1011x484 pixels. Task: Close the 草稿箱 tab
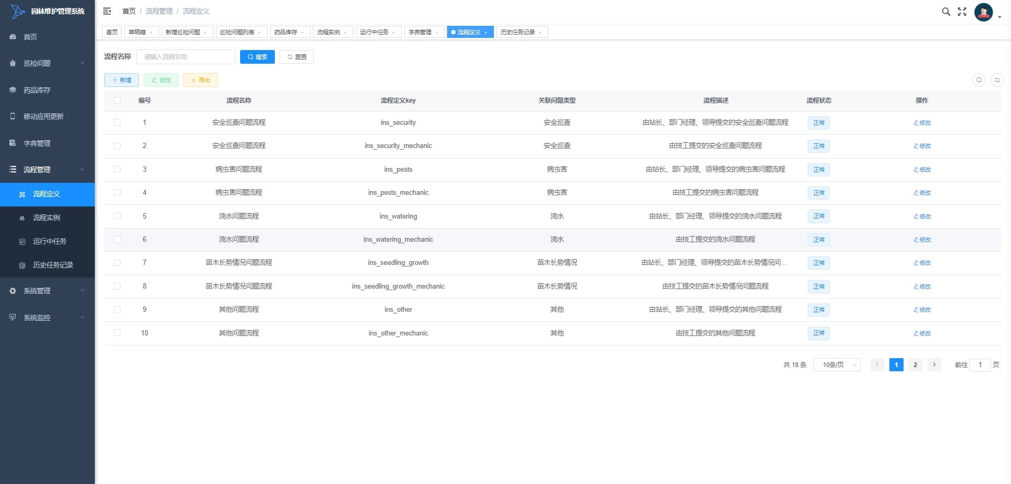point(151,33)
